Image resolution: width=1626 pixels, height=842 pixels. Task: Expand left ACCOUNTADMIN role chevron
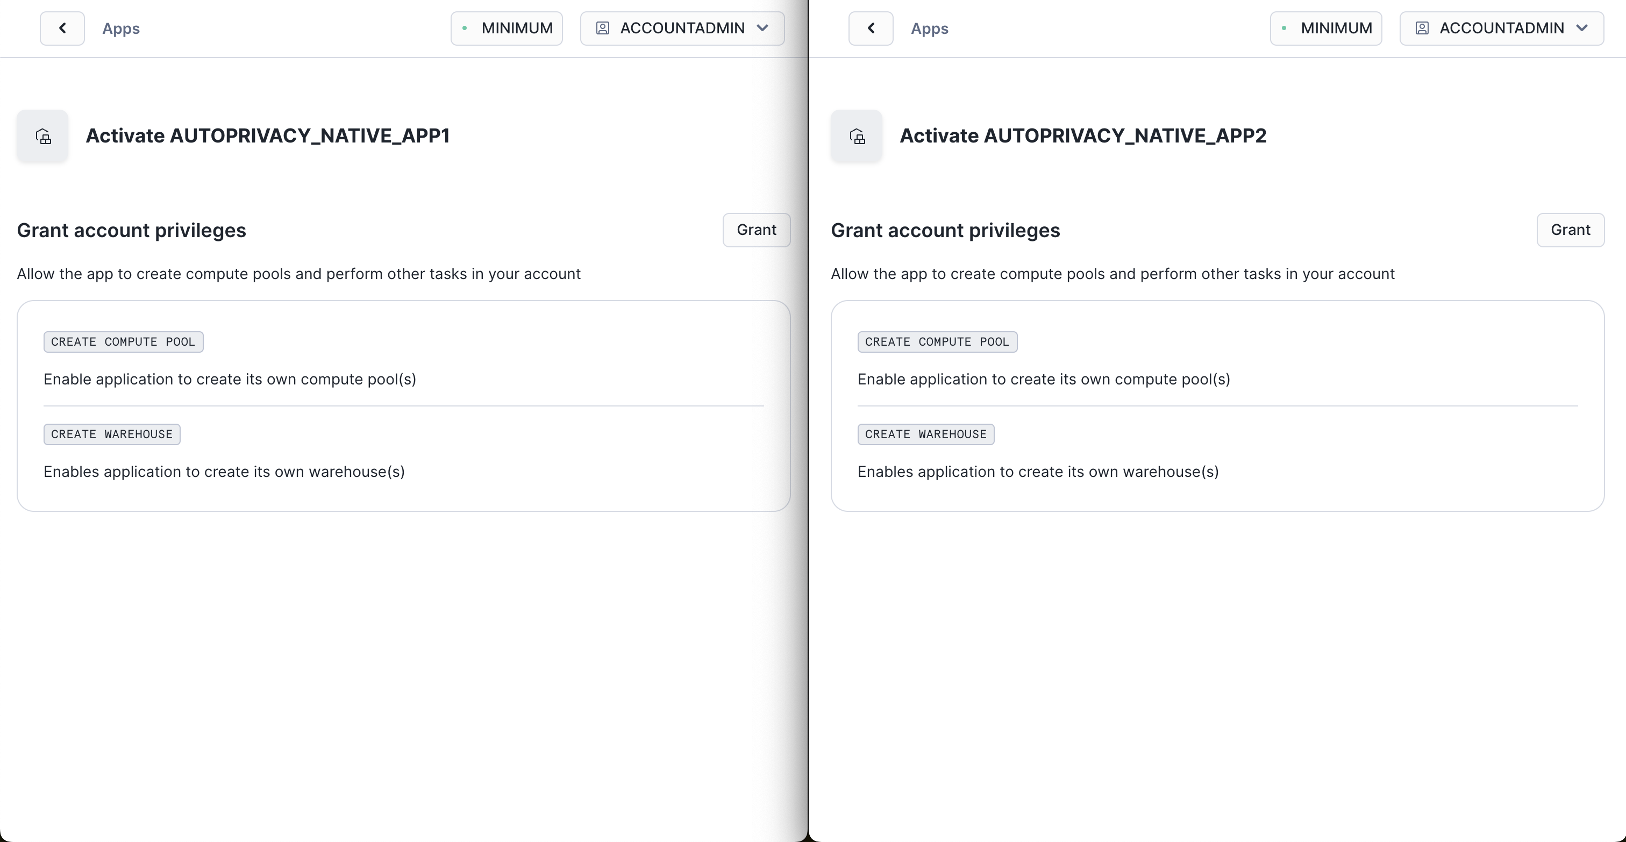pos(762,28)
